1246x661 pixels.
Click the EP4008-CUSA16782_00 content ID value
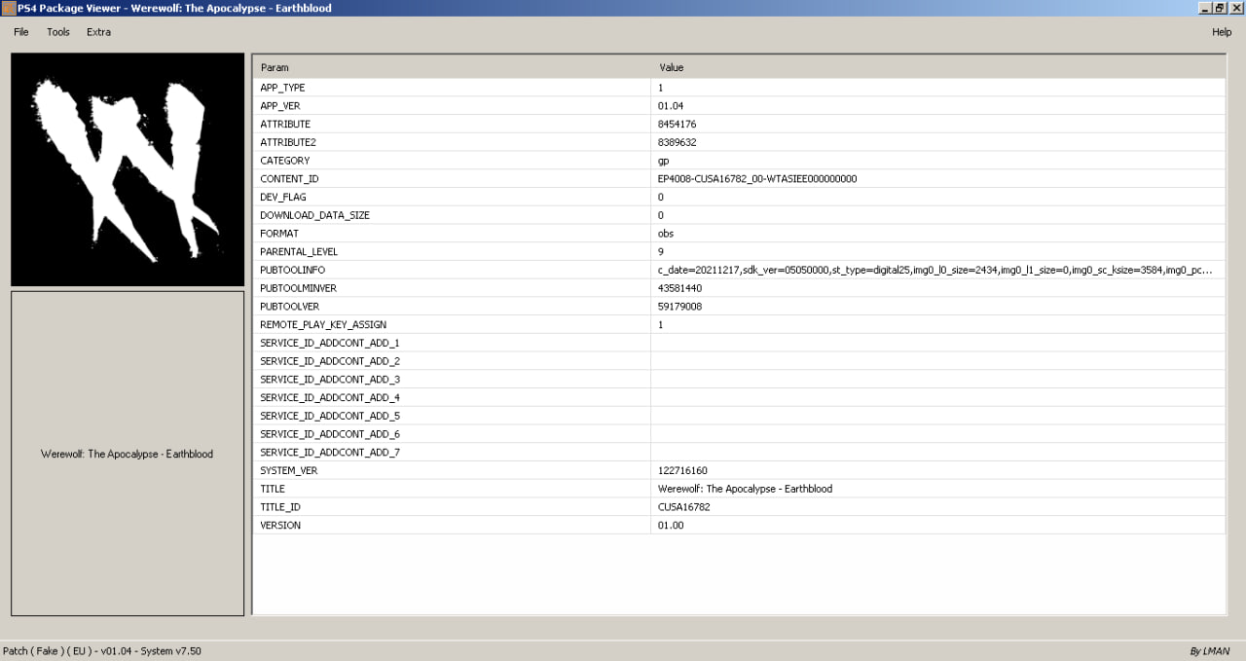[x=757, y=179]
